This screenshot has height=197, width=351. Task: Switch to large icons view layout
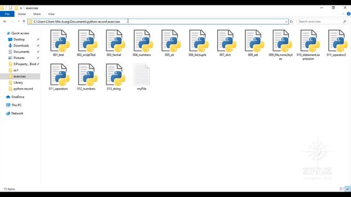pos(347,189)
